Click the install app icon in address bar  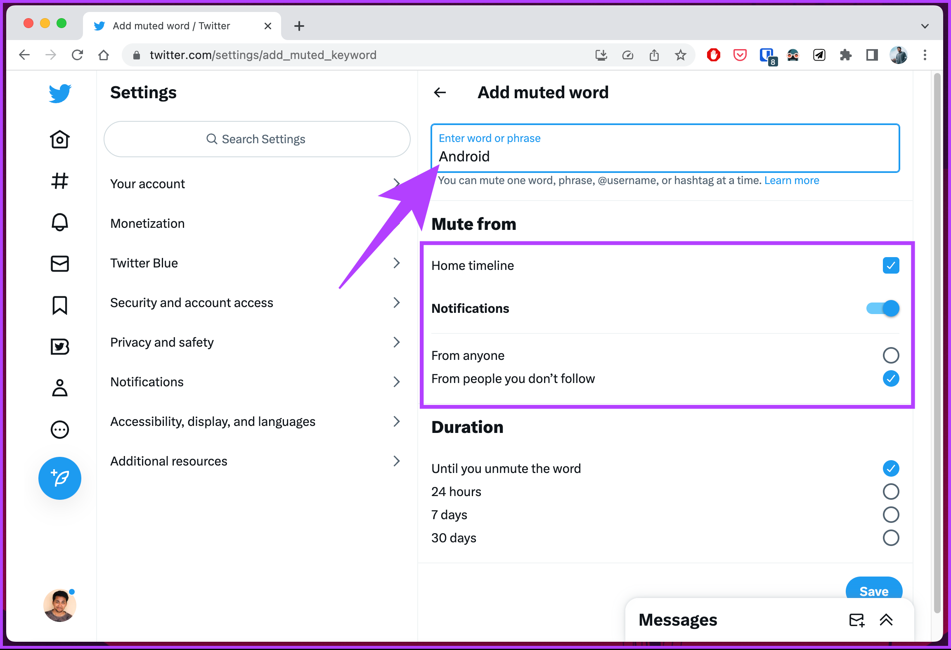601,55
